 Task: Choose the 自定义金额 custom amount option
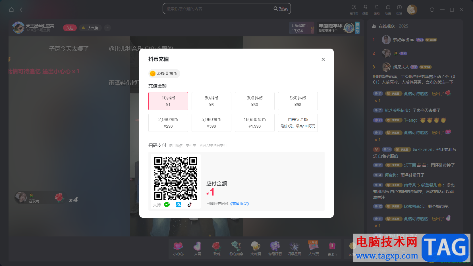click(298, 123)
